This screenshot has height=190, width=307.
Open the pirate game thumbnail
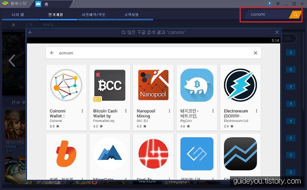[x=15, y=125]
